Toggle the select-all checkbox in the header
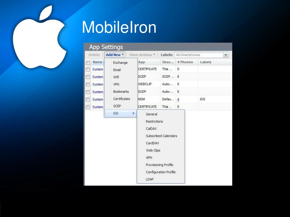The image size is (290, 217). (88, 62)
